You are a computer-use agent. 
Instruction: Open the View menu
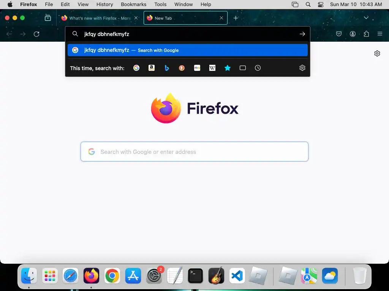[x=83, y=5]
